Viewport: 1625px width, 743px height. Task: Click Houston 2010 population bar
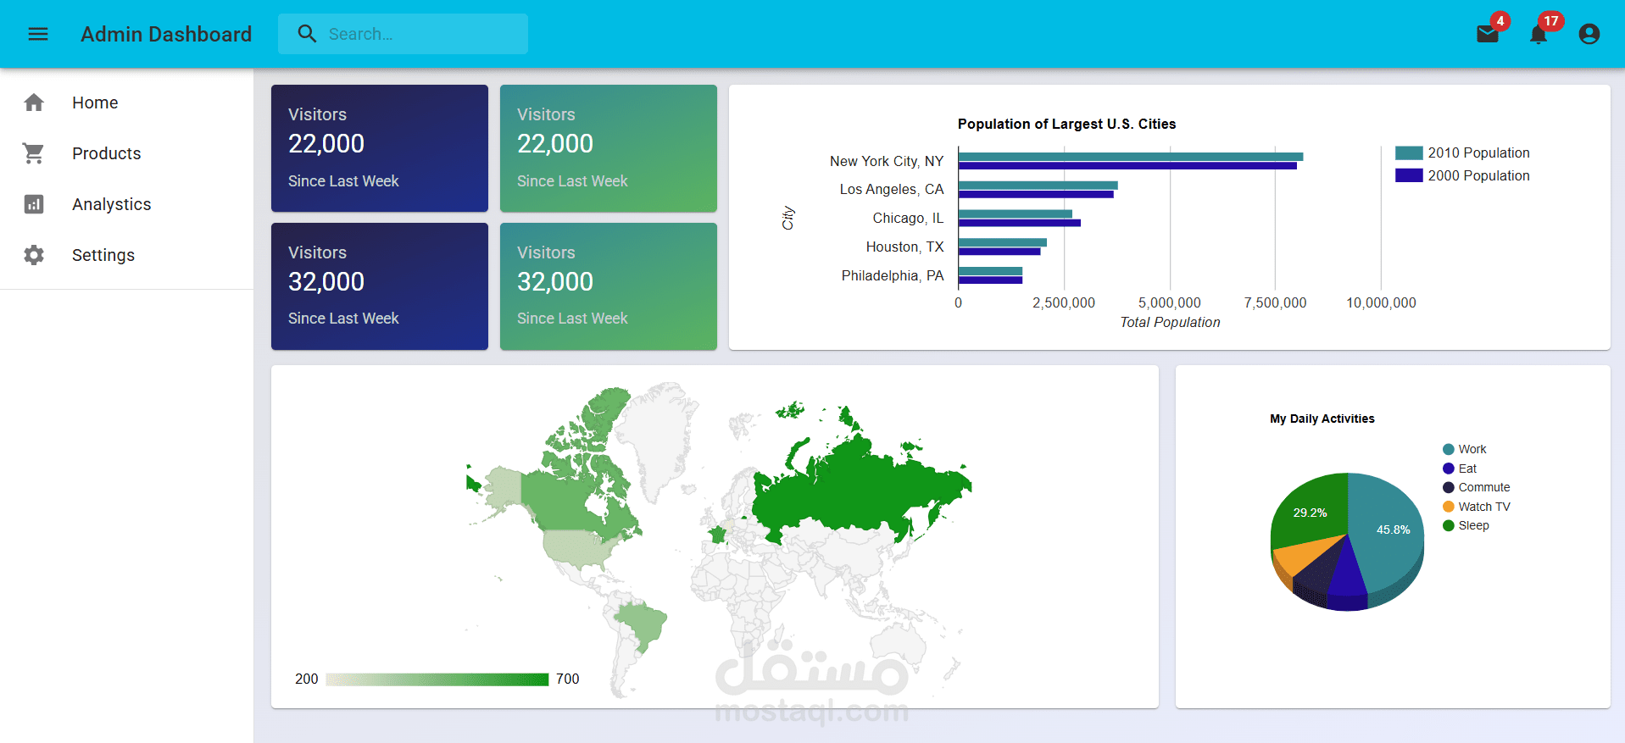pos(1003,242)
